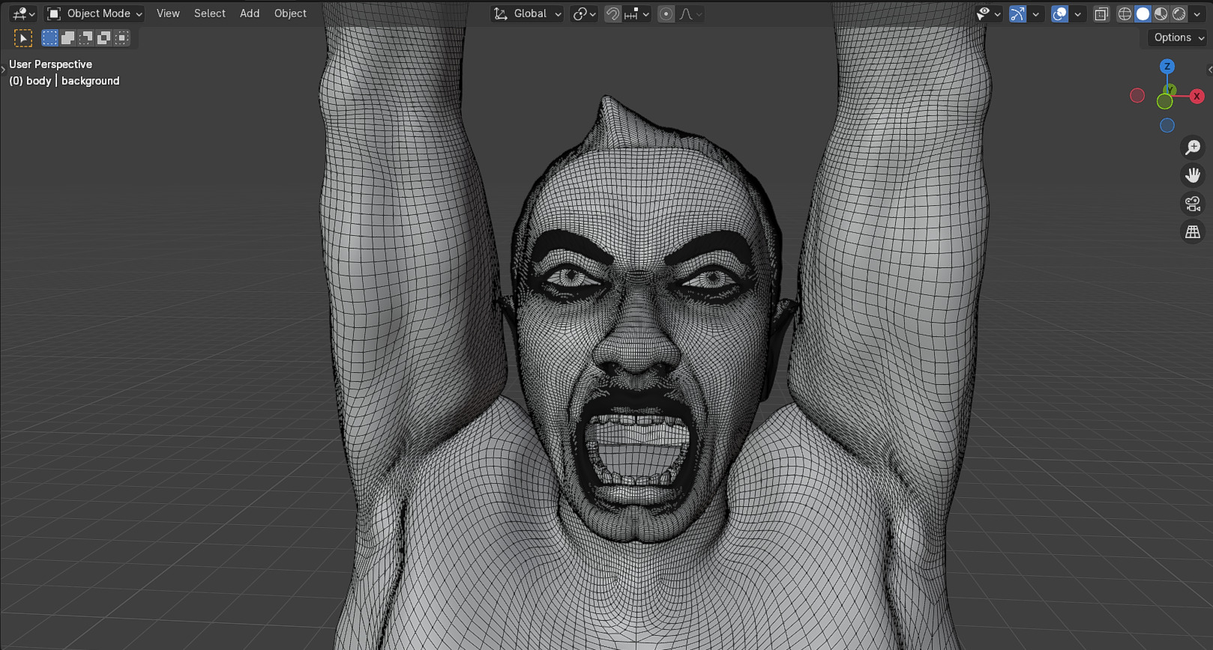
Task: Open the View menu
Action: pyautogui.click(x=168, y=13)
